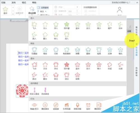Select the 浮入 entrance animation

(x=56, y=26)
